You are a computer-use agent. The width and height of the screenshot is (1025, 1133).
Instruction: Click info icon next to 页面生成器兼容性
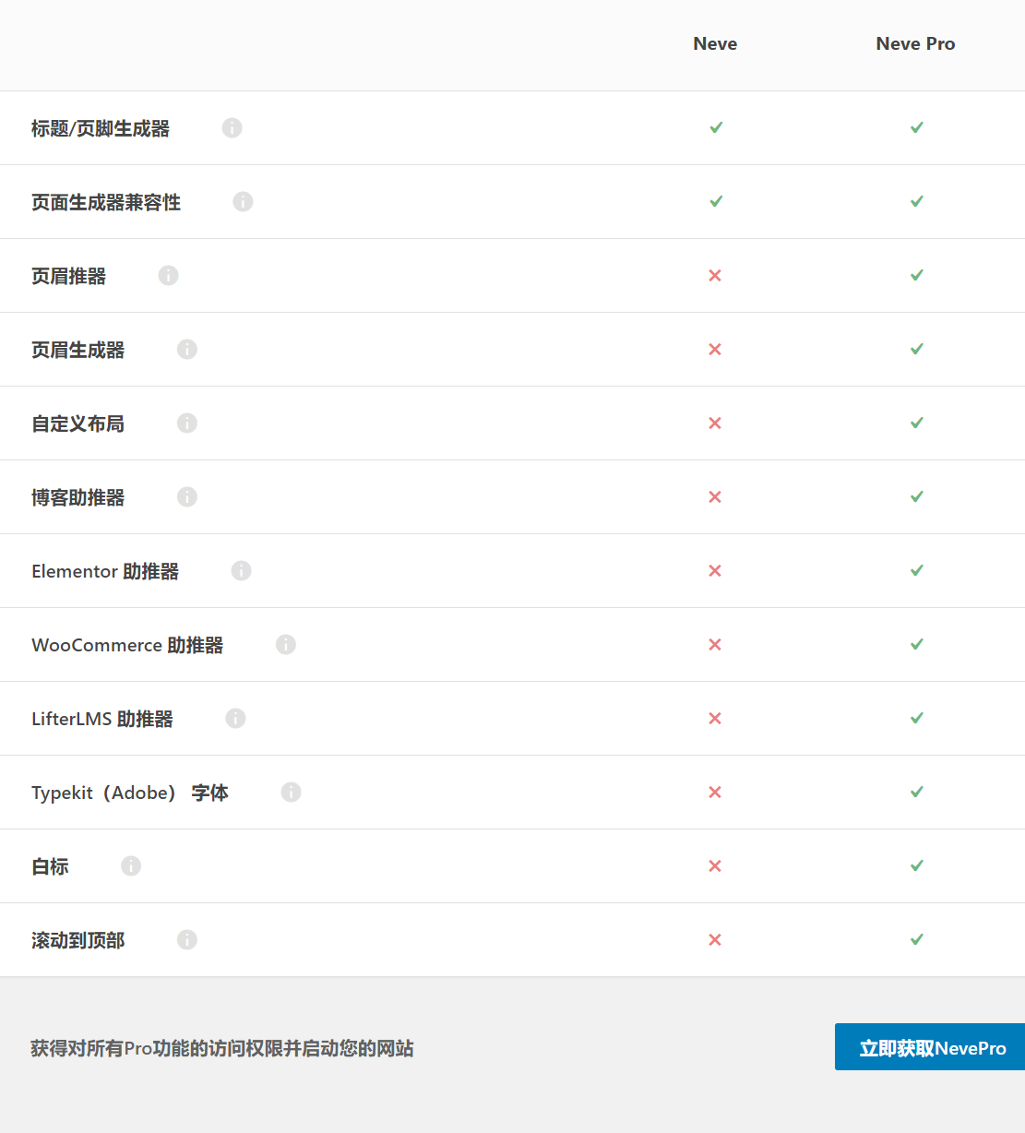[x=243, y=201]
